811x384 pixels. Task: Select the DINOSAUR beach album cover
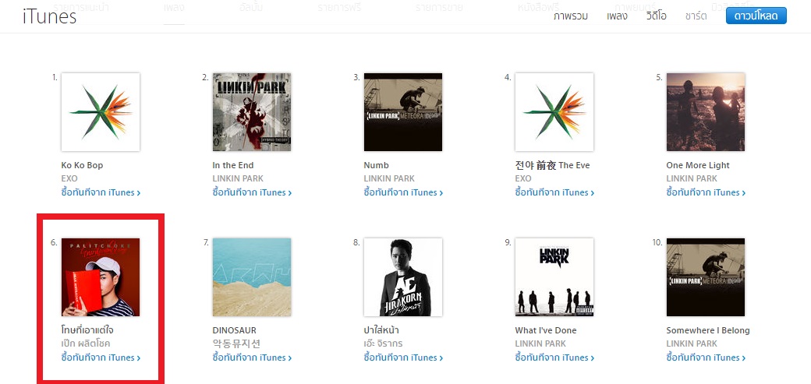point(252,277)
